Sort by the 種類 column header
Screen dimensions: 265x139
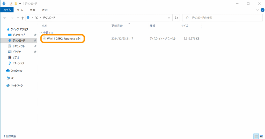(x=152, y=26)
